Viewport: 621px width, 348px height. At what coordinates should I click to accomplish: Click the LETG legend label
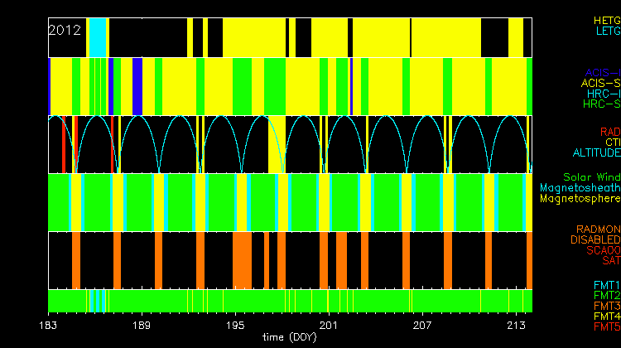[x=606, y=31]
